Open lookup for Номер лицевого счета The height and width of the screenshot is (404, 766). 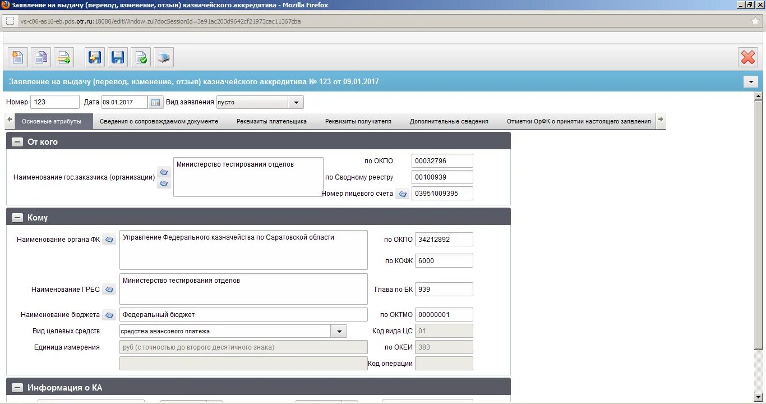click(402, 194)
